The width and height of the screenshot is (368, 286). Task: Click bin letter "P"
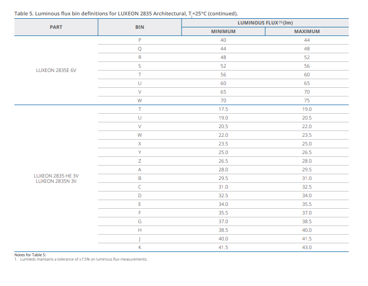tap(140, 40)
